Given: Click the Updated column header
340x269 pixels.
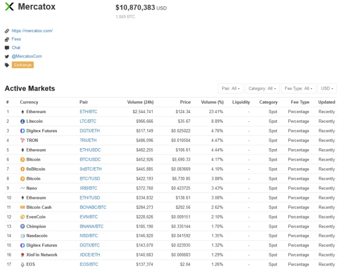Looking at the screenshot, I should pyautogui.click(x=327, y=102).
